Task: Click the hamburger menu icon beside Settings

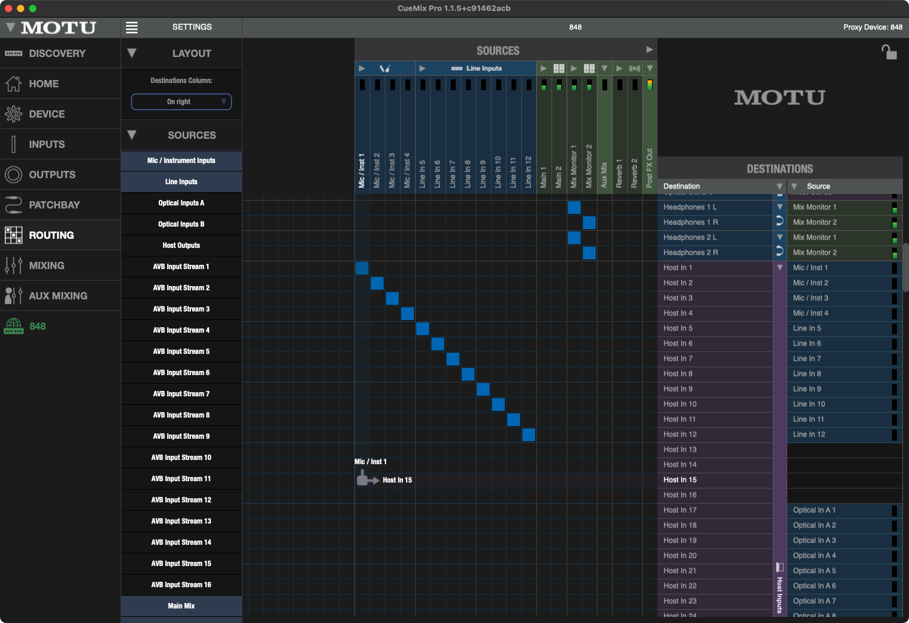Action: pyautogui.click(x=132, y=27)
